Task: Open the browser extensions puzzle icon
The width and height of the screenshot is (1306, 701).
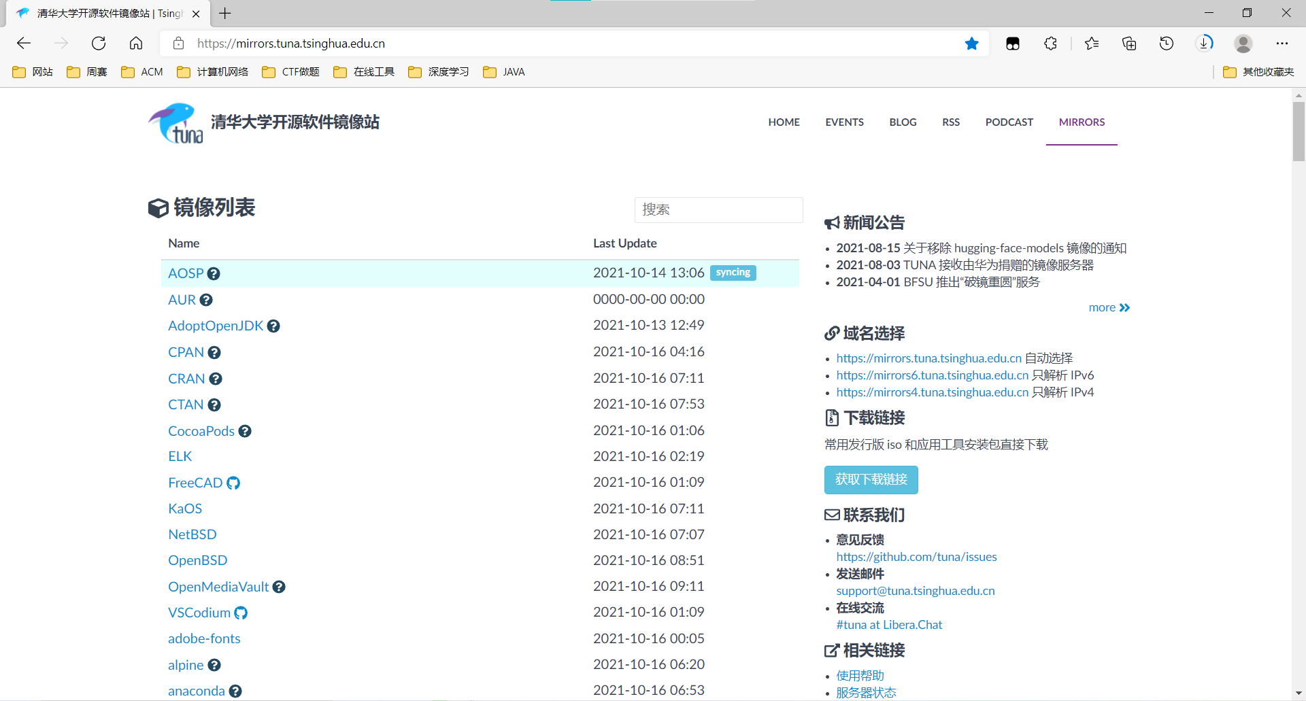Action: tap(1050, 44)
